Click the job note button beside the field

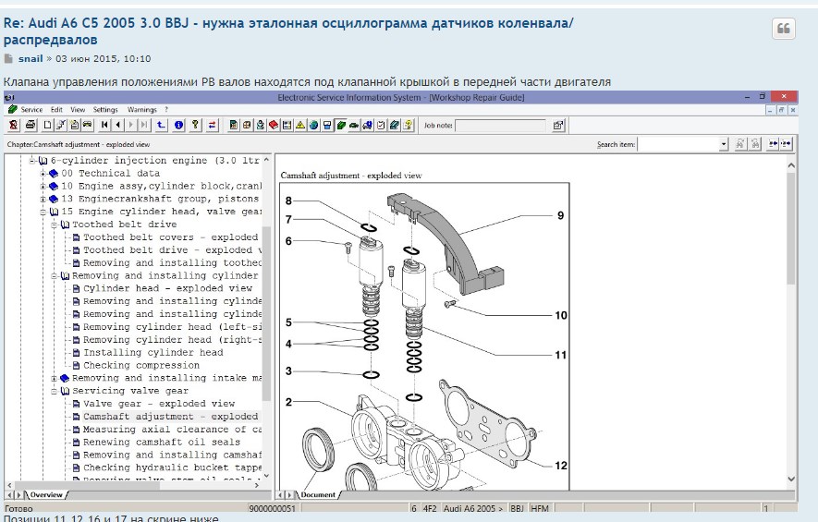[558, 125]
